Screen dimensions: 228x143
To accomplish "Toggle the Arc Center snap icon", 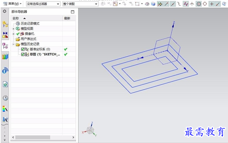I will tap(199, 4).
